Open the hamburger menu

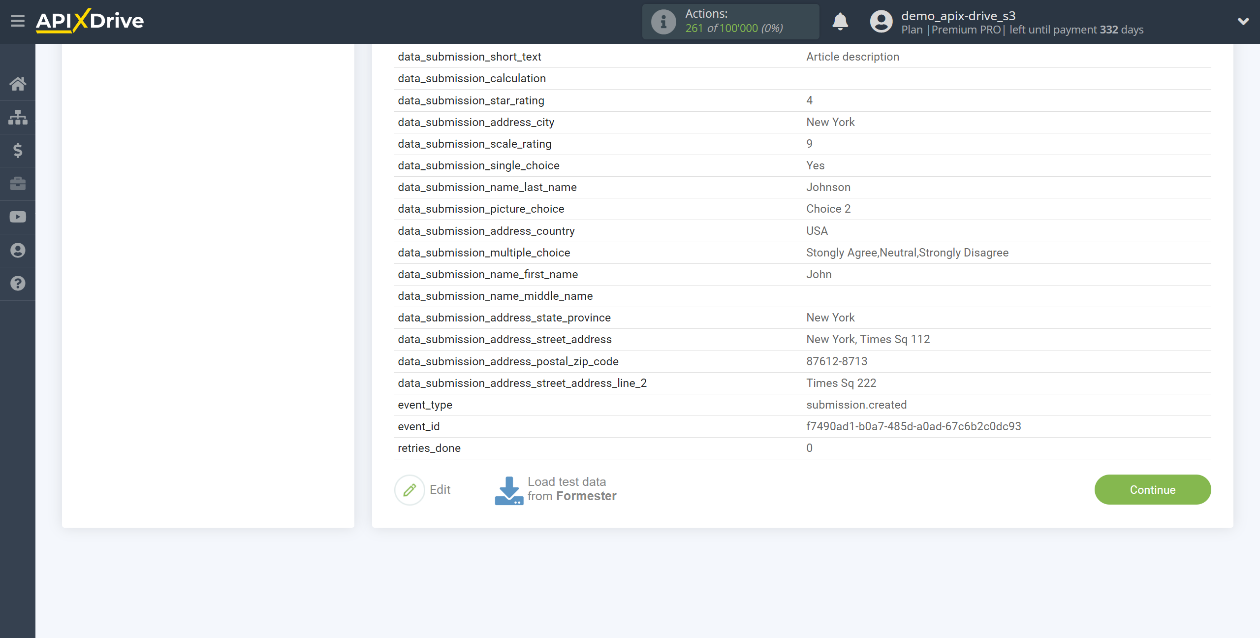pyautogui.click(x=18, y=21)
